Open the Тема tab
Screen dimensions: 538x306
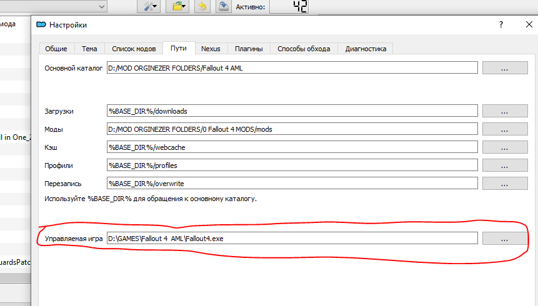tap(89, 48)
